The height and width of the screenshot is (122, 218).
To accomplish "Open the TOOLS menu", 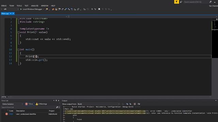I will point(19,6).
